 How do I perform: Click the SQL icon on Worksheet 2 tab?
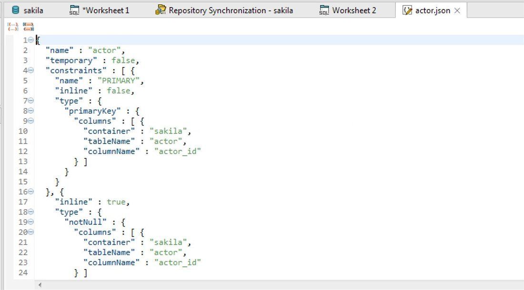[x=324, y=10]
